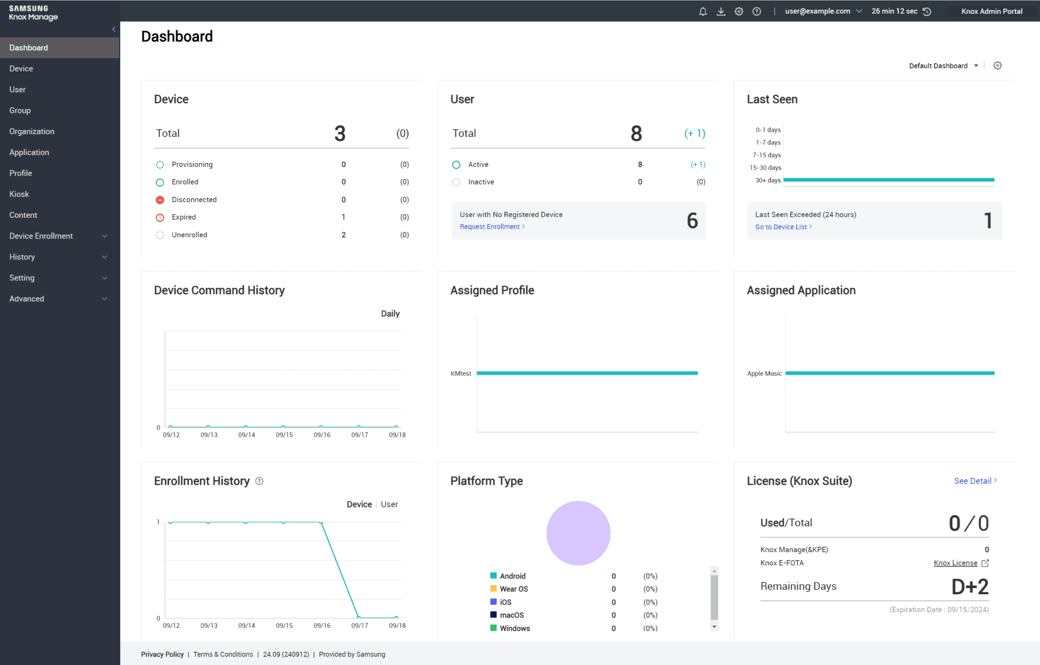Open the Kiosk menu item

tap(19, 194)
